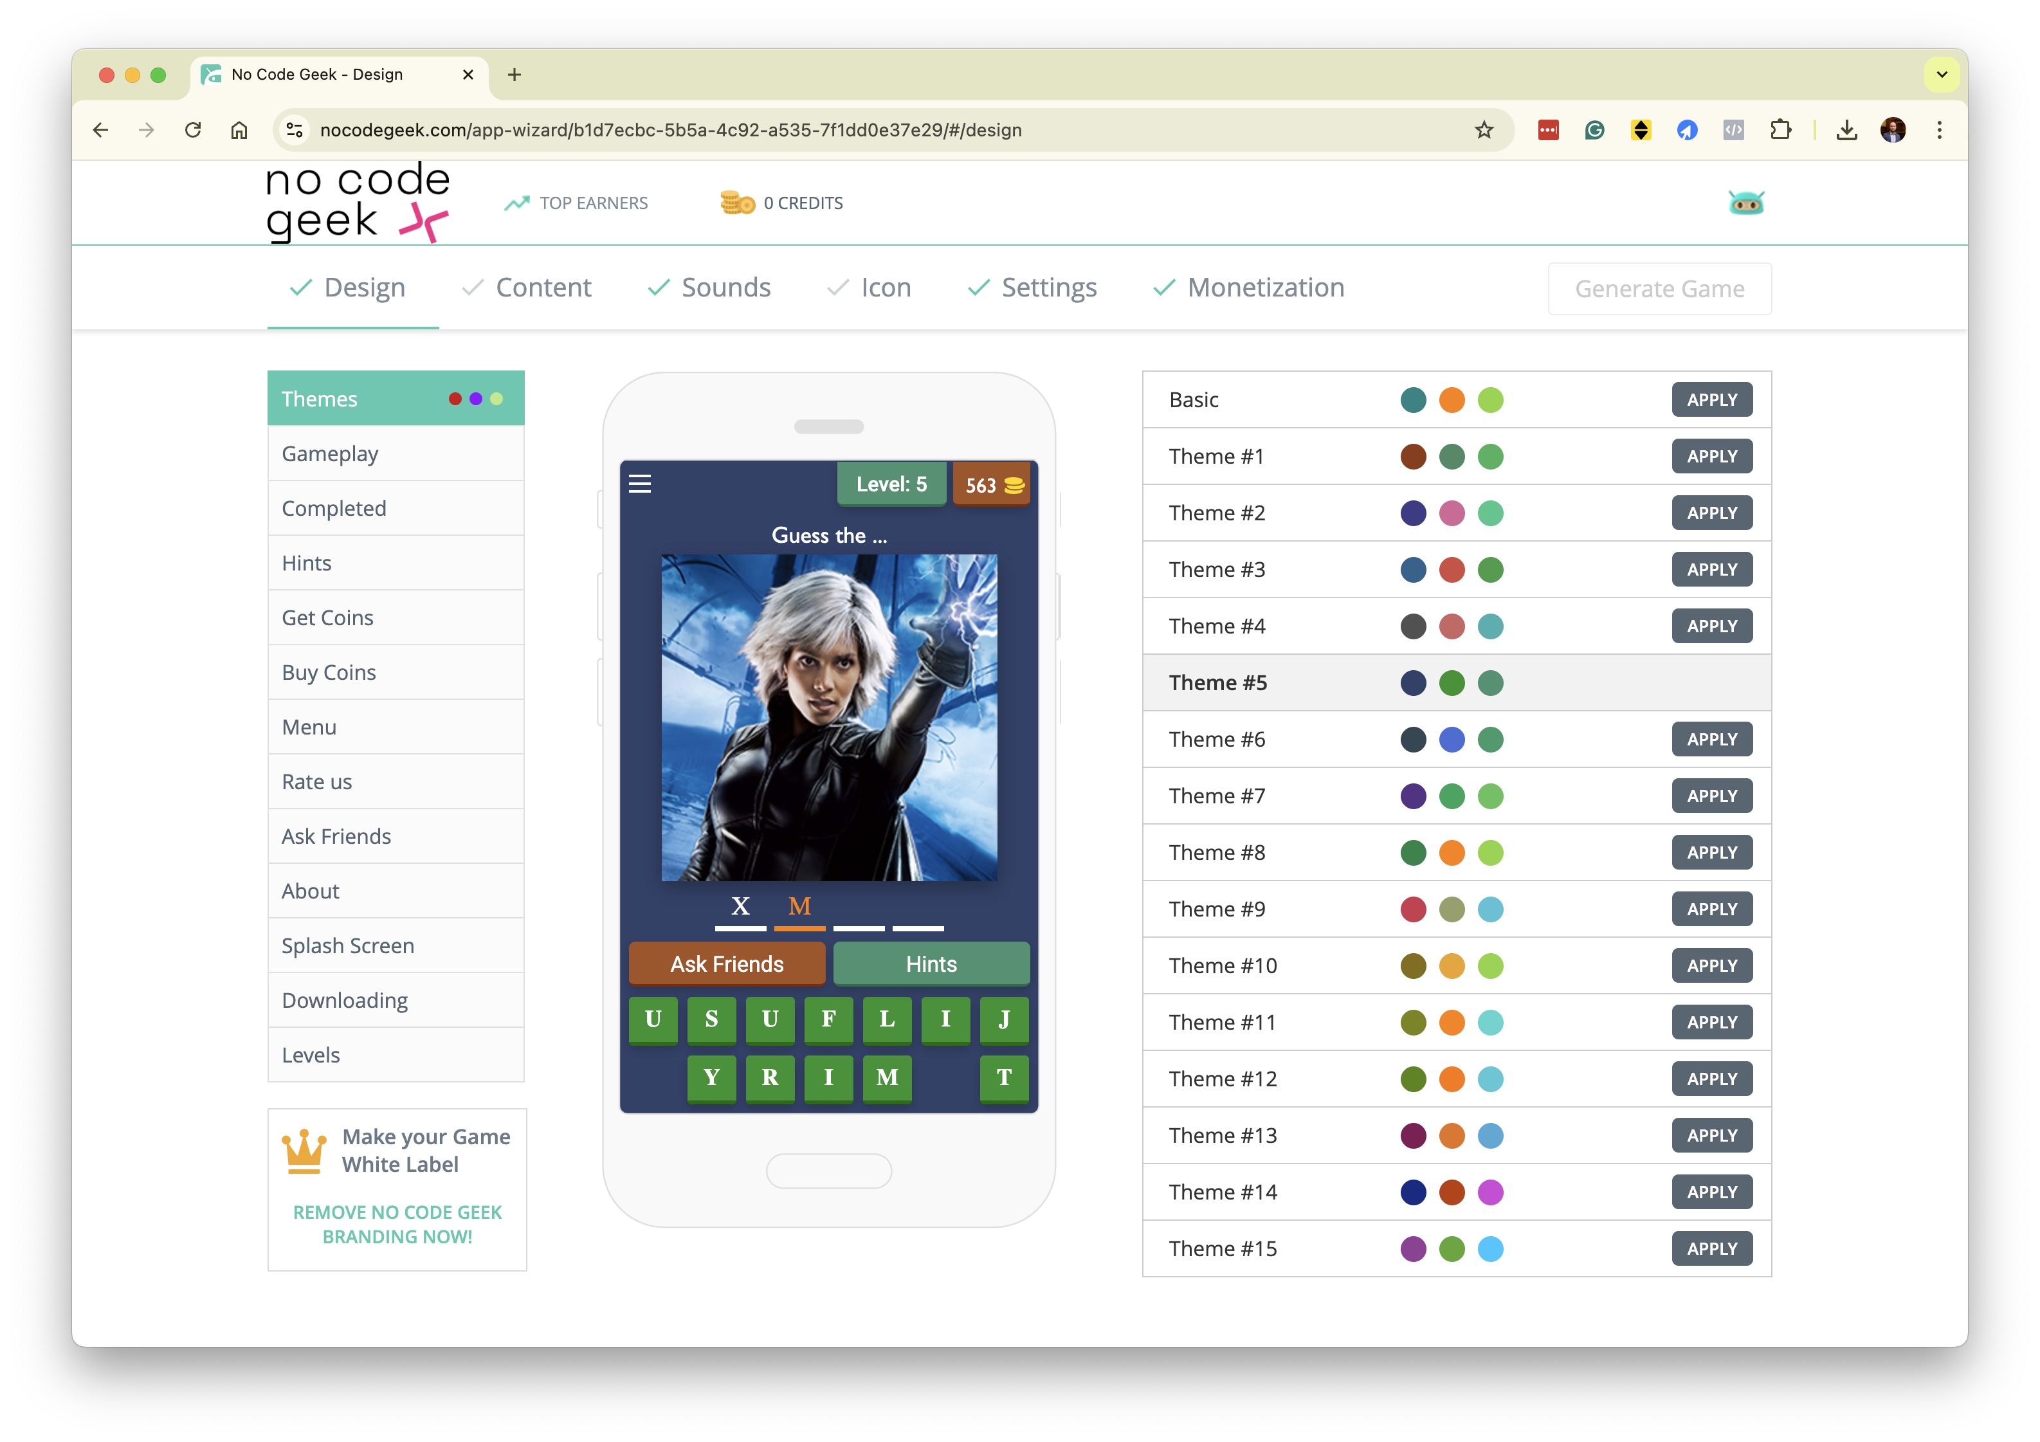
Task: Click the pink swatch of Theme #2
Action: 1452,513
